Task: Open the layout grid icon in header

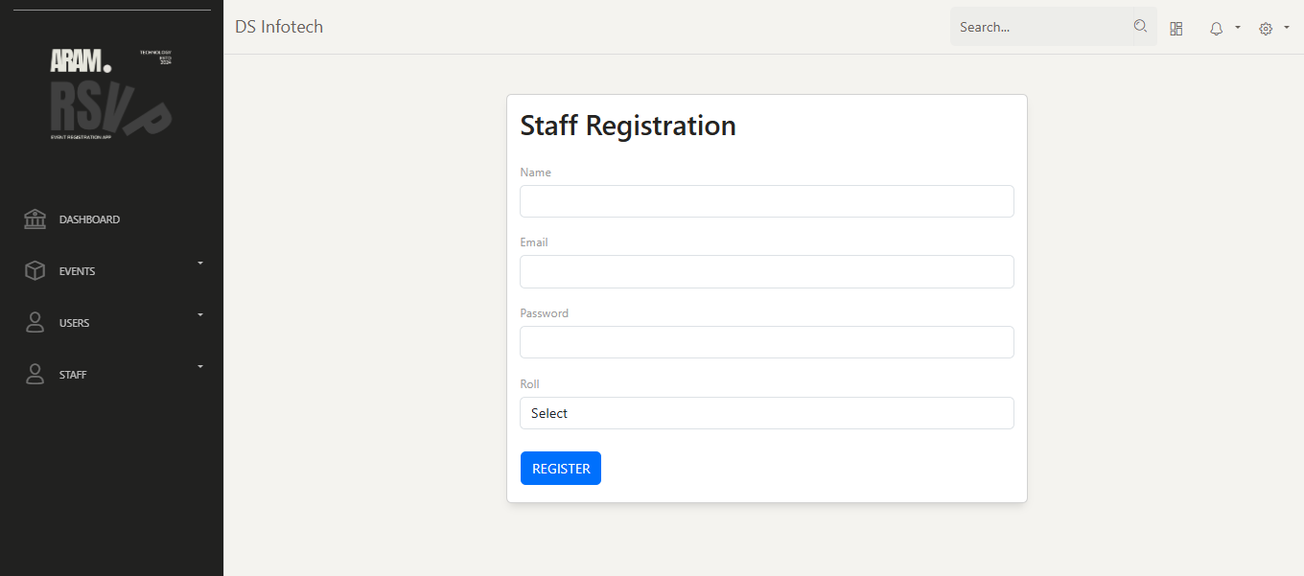Action: (1176, 29)
